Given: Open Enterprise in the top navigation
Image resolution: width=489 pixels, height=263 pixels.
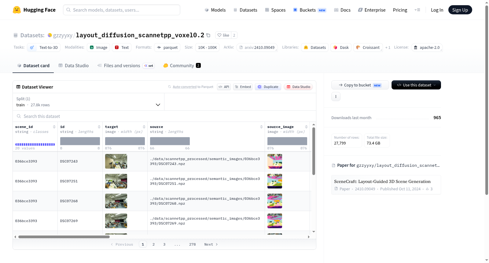Looking at the screenshot, I should click(372, 10).
